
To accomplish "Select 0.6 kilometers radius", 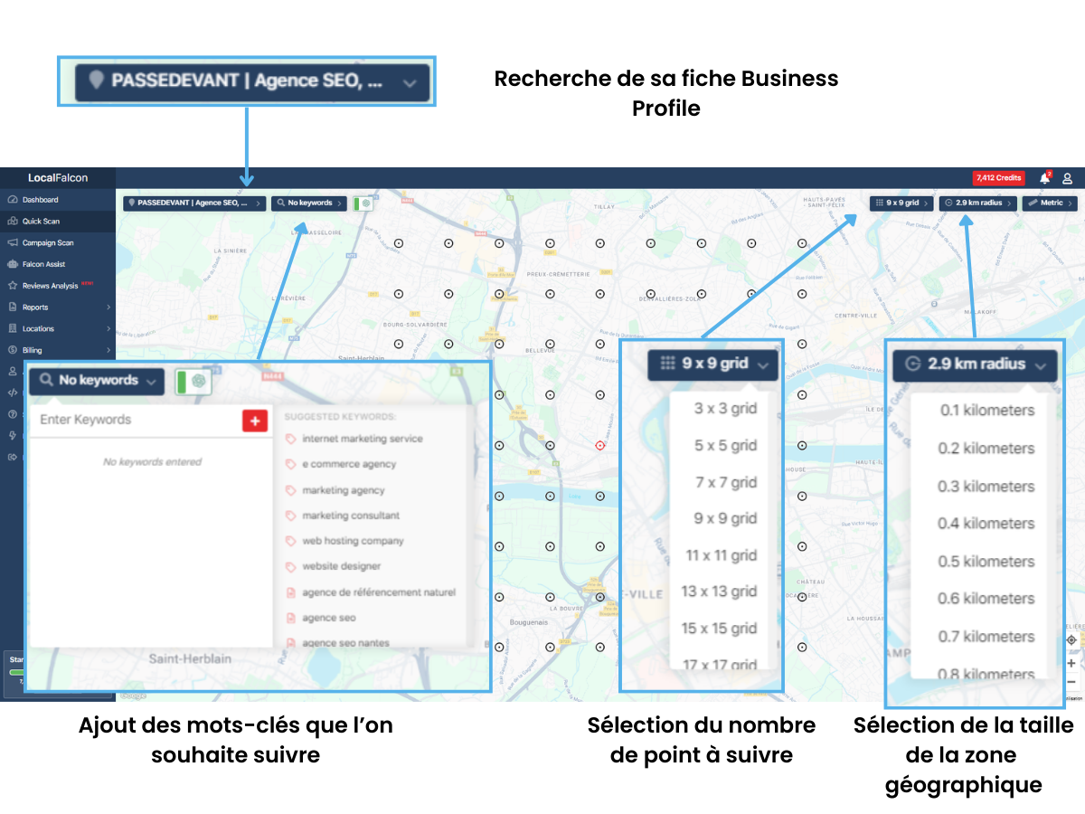I will pos(986,599).
